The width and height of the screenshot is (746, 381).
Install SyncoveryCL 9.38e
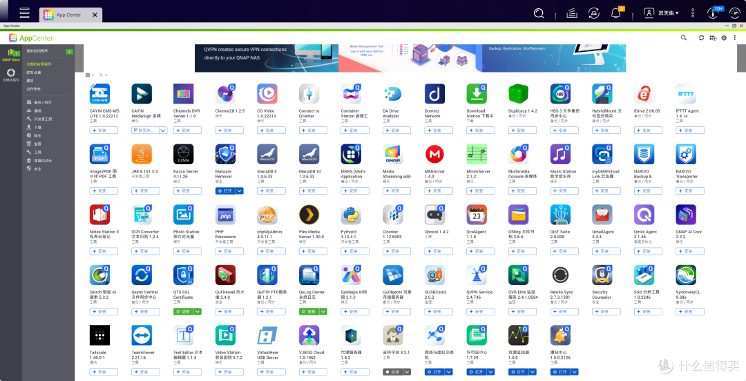coord(690,311)
